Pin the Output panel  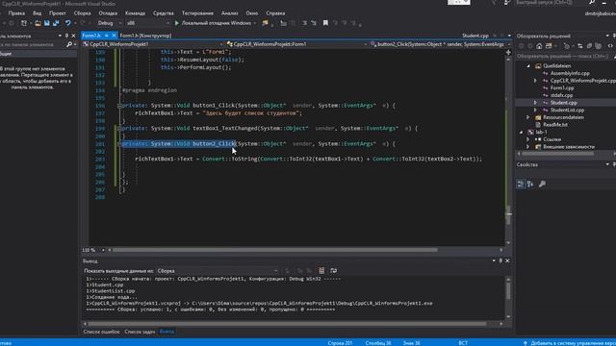coord(500,260)
